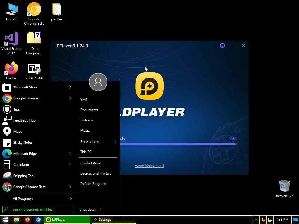The image size is (299, 224).
Task: Open Feedback Hub
Action: pyautogui.click(x=37, y=120)
